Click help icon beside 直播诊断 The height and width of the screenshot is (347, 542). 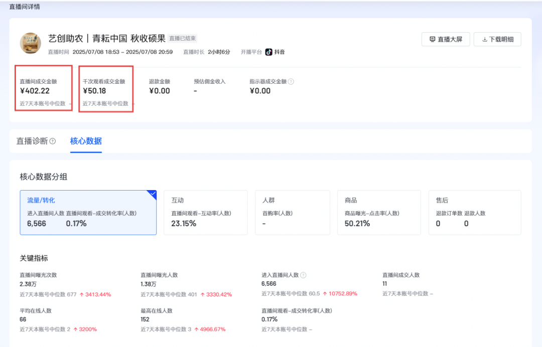coord(53,141)
